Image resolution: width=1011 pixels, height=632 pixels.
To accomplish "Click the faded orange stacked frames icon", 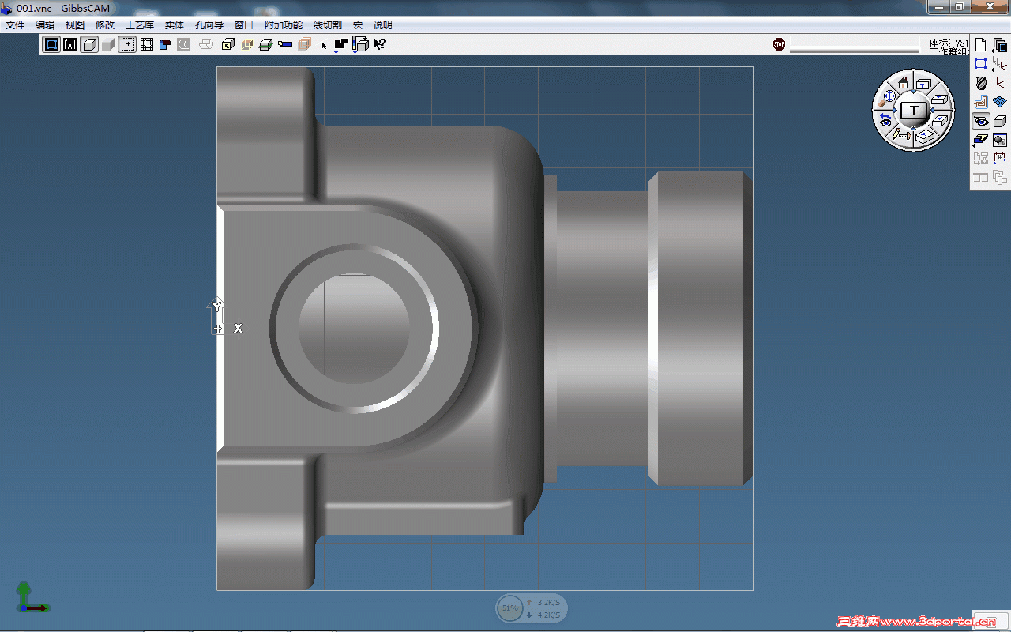I will [x=304, y=44].
